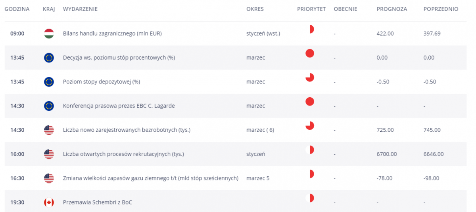Click the PROGNOZA column header
476x212 pixels.
coord(392,9)
